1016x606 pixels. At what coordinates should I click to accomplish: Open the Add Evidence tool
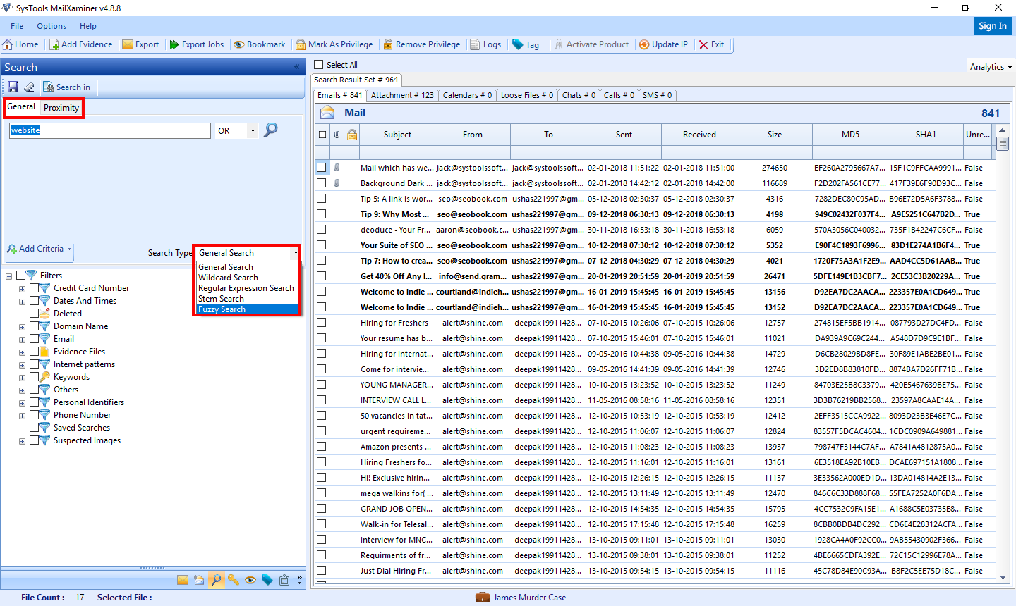click(81, 44)
